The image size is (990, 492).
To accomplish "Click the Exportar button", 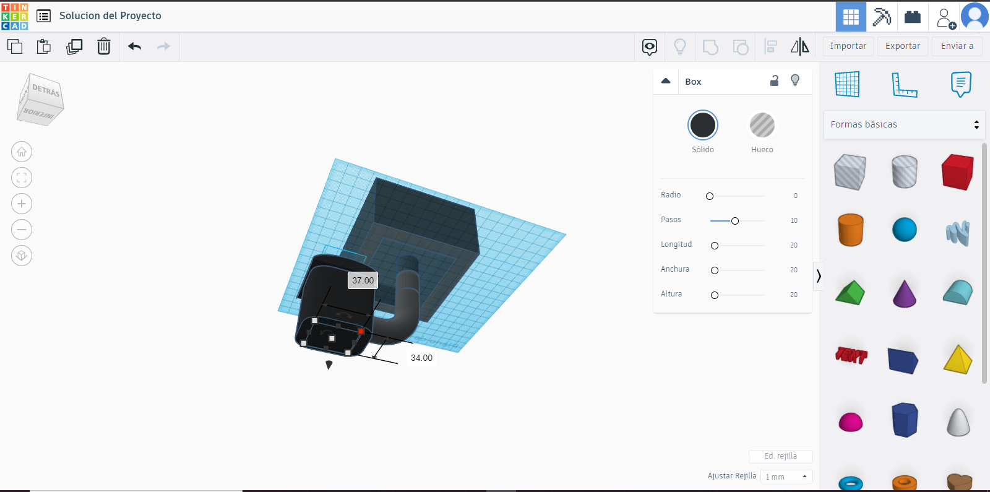I will pos(903,46).
